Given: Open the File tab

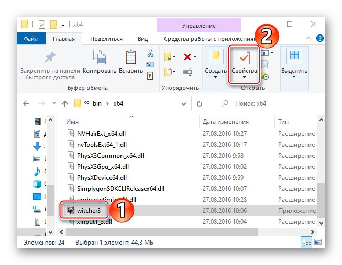Looking at the screenshot, I should tap(31, 39).
